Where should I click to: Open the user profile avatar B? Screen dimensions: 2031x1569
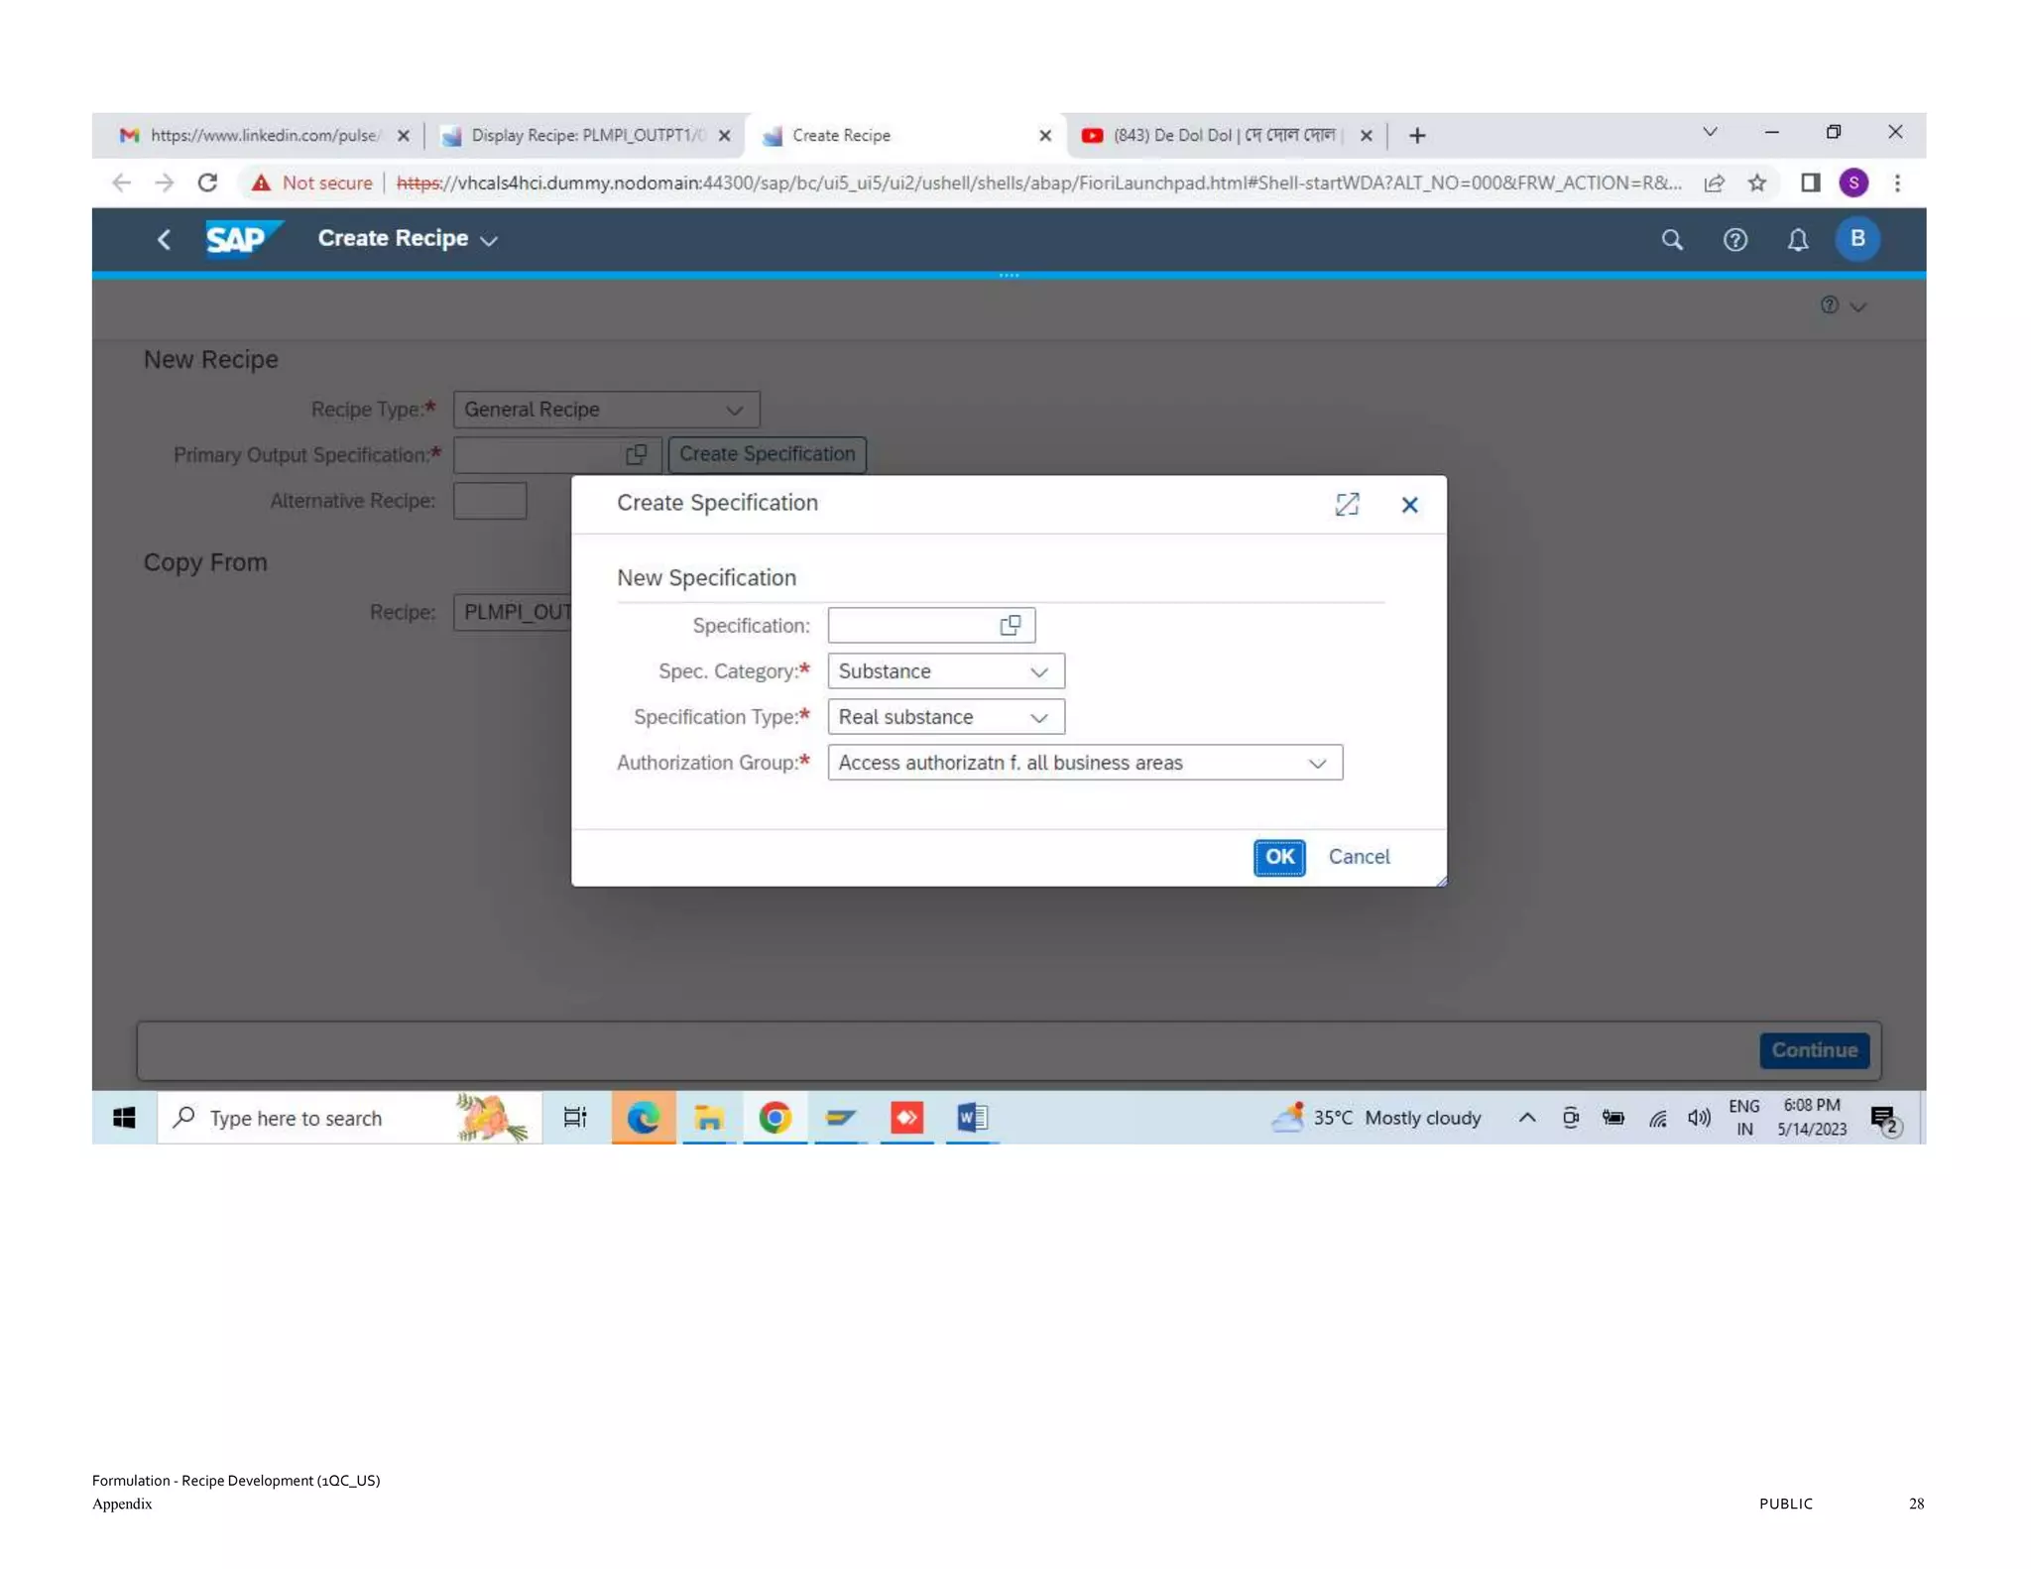click(1856, 238)
